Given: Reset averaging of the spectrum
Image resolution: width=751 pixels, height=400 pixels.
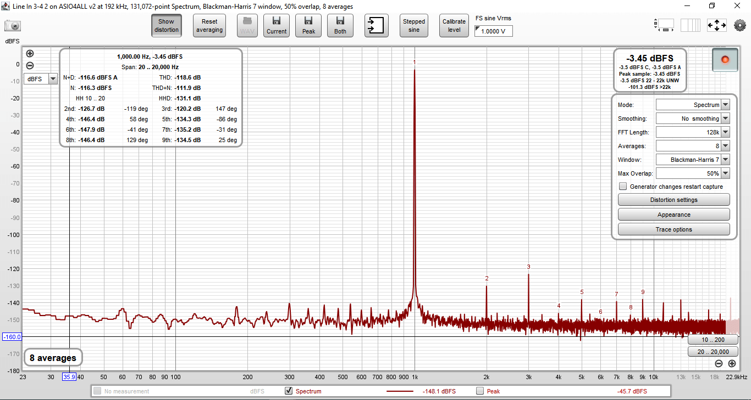Looking at the screenshot, I should pyautogui.click(x=209, y=26).
